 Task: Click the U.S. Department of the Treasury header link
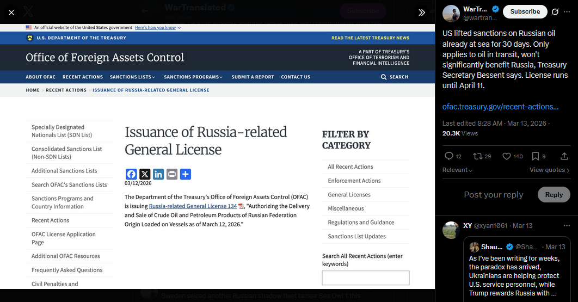point(81,38)
